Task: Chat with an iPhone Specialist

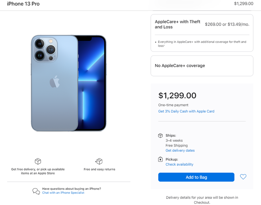Action: (63, 193)
